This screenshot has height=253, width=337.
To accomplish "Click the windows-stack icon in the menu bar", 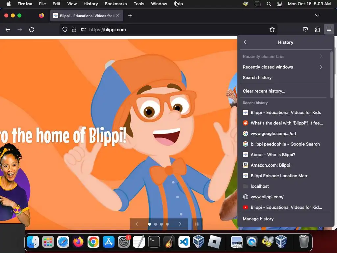I will [257, 4].
